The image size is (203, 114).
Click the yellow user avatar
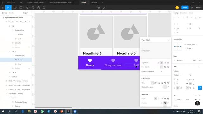tap(177, 8)
